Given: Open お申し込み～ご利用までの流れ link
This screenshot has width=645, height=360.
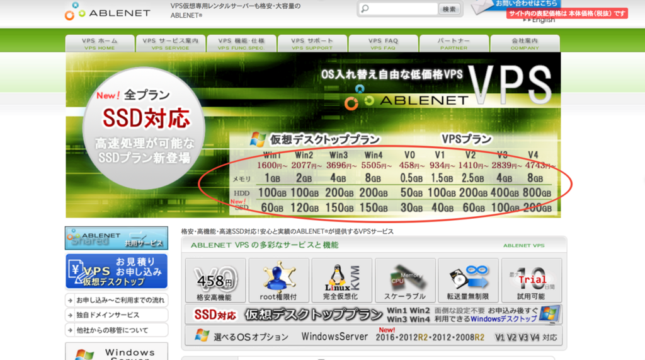Looking at the screenshot, I should pos(117,300).
